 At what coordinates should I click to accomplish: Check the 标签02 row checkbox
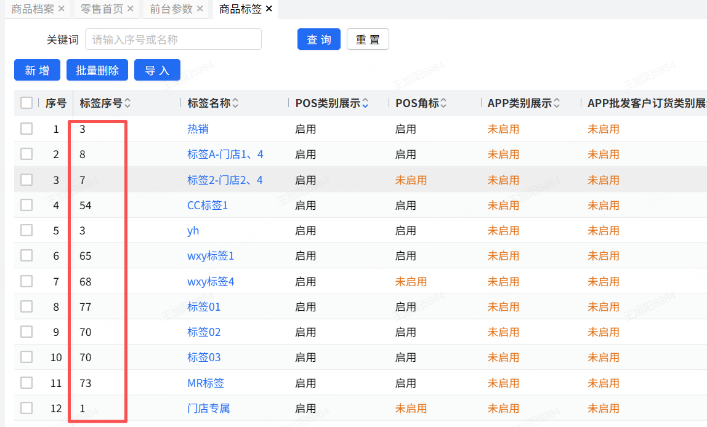pyautogui.click(x=26, y=332)
